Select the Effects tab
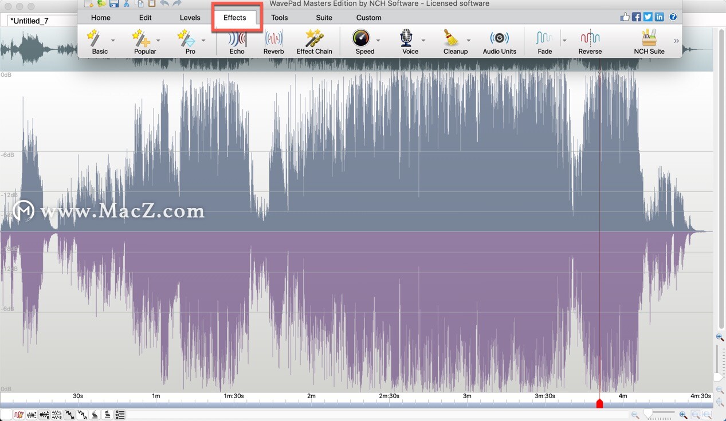726x421 pixels. coord(235,18)
